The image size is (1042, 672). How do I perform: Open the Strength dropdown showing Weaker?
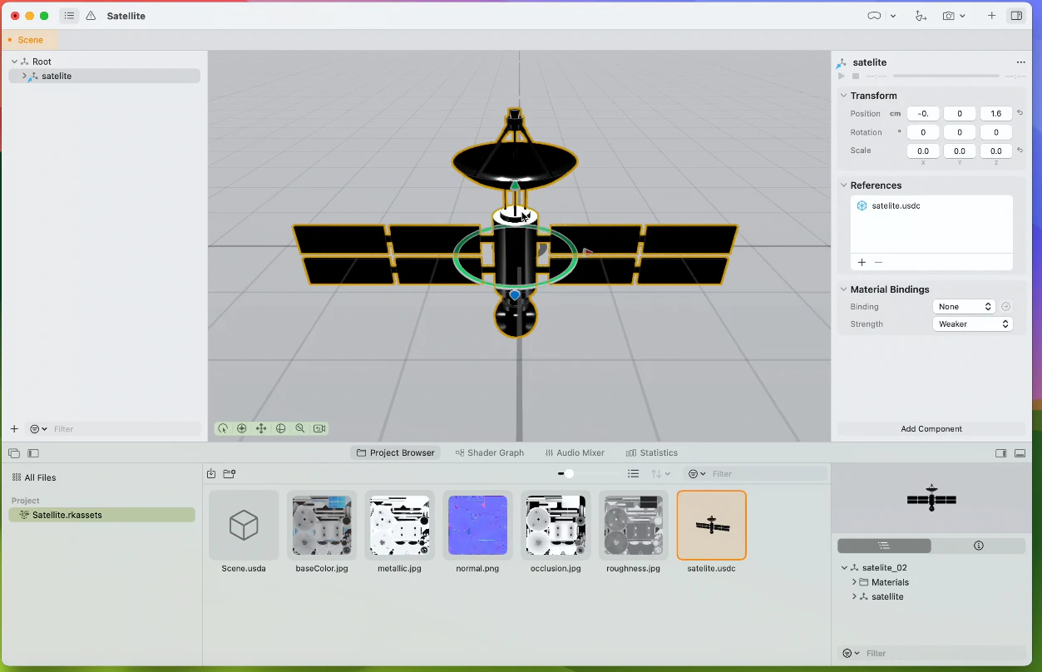tap(972, 324)
